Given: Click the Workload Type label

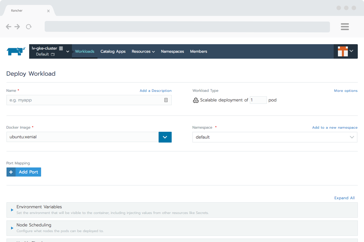Looking at the screenshot, I should [x=205, y=91].
